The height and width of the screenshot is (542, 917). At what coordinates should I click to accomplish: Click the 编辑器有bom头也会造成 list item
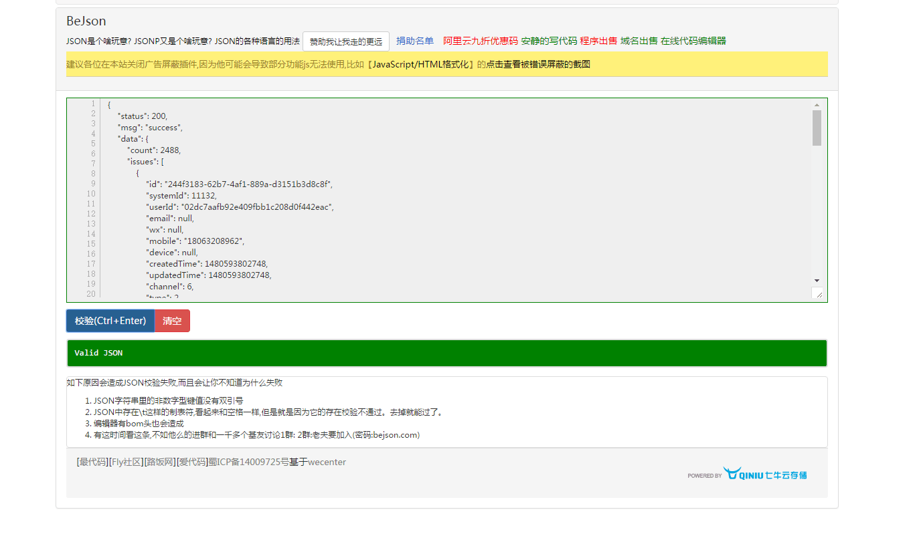click(139, 424)
